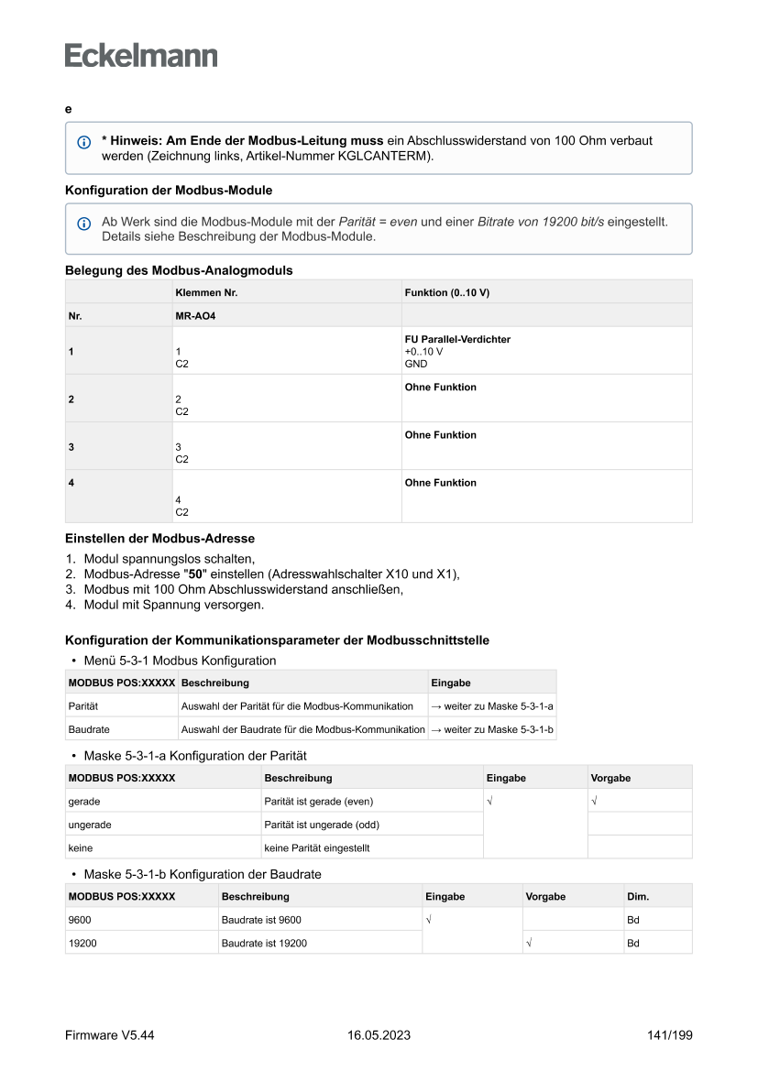Click the Vorgabe checkmark for 19200 baud

(529, 943)
